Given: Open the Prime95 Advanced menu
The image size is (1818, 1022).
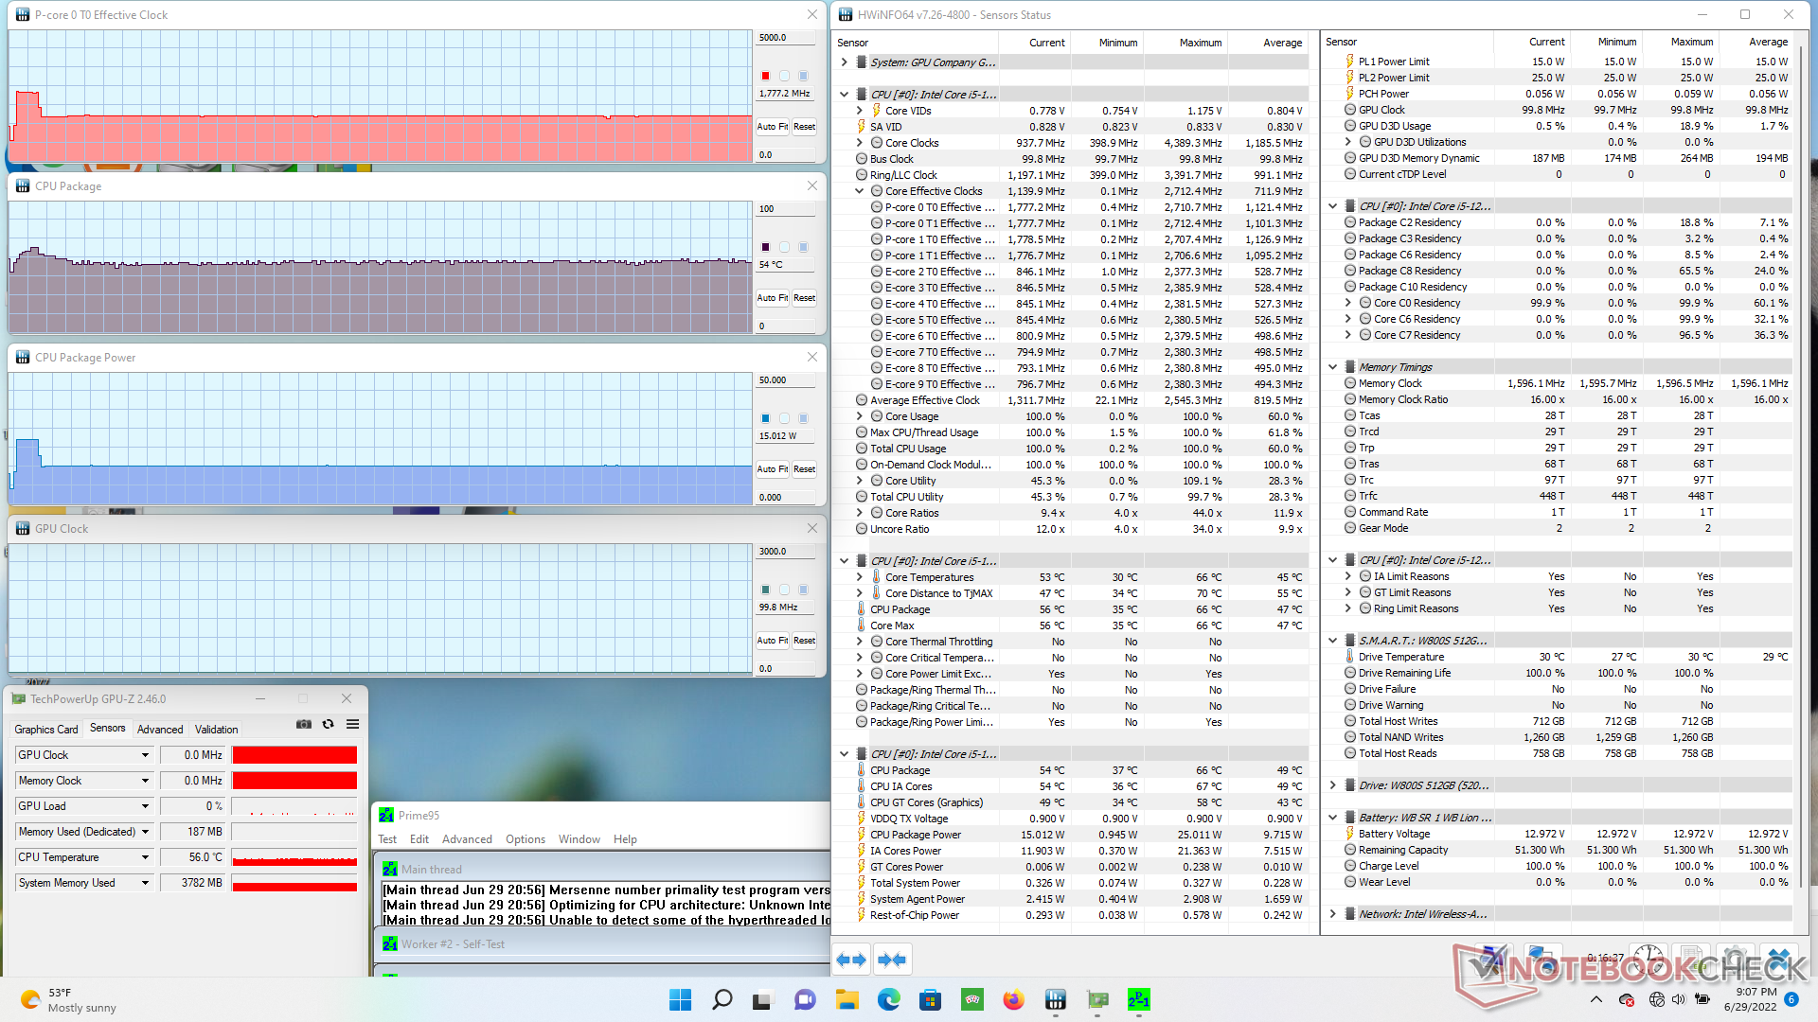Looking at the screenshot, I should click(467, 839).
